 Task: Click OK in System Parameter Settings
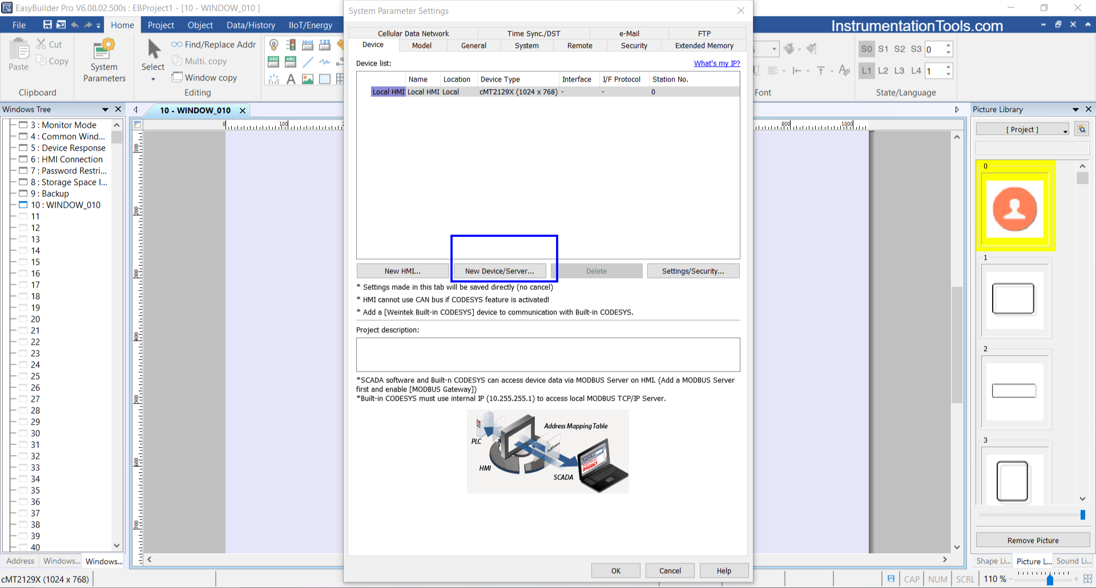(616, 571)
